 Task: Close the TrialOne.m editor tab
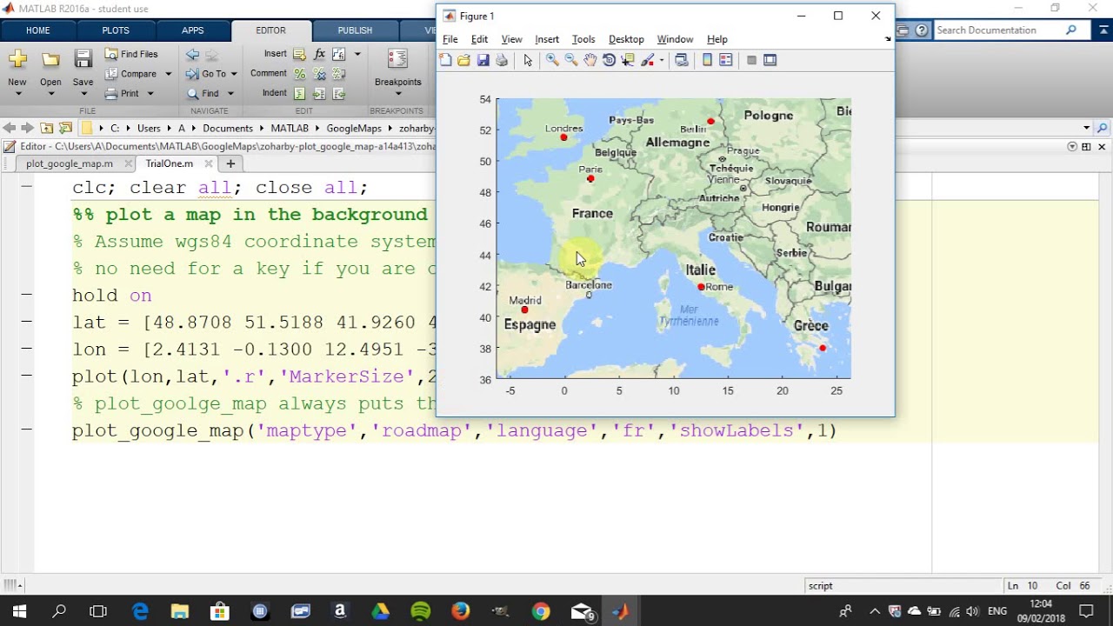[x=209, y=163]
